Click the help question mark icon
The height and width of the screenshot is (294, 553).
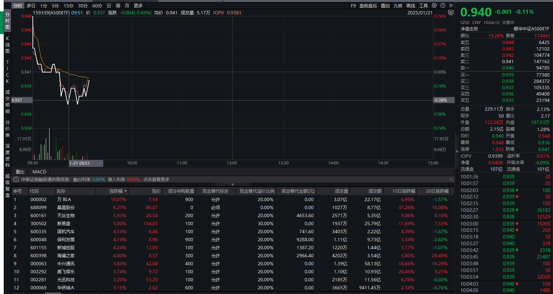[443, 6]
